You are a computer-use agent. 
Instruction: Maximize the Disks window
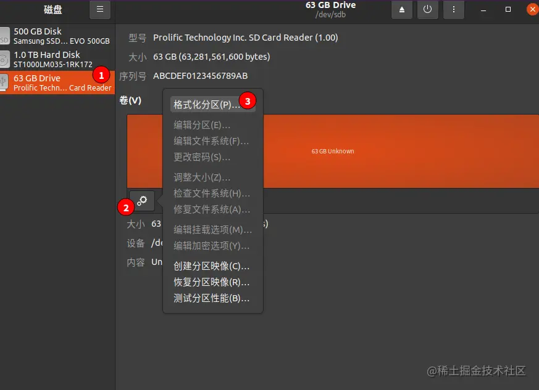click(x=508, y=10)
